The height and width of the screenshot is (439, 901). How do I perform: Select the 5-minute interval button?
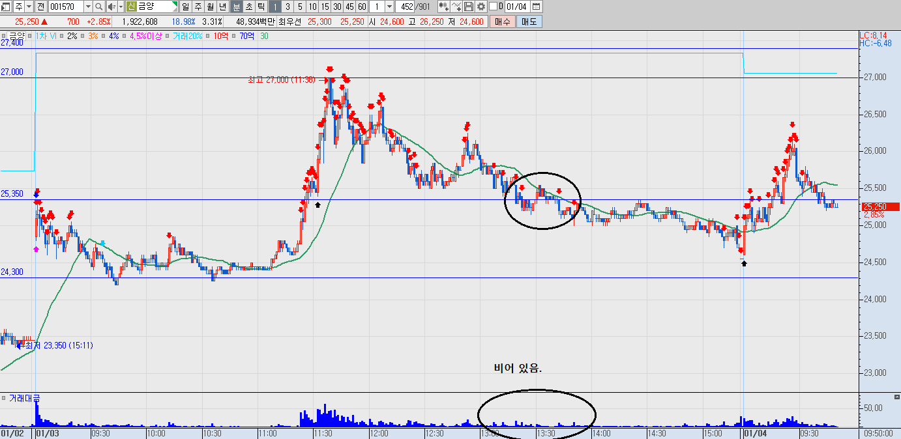tap(300, 7)
